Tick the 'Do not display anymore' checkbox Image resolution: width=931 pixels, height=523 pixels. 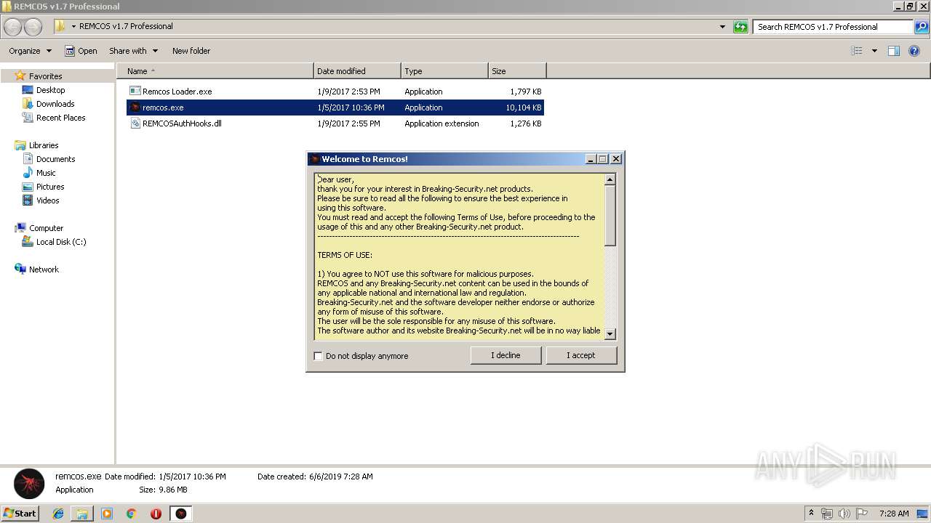click(x=318, y=356)
